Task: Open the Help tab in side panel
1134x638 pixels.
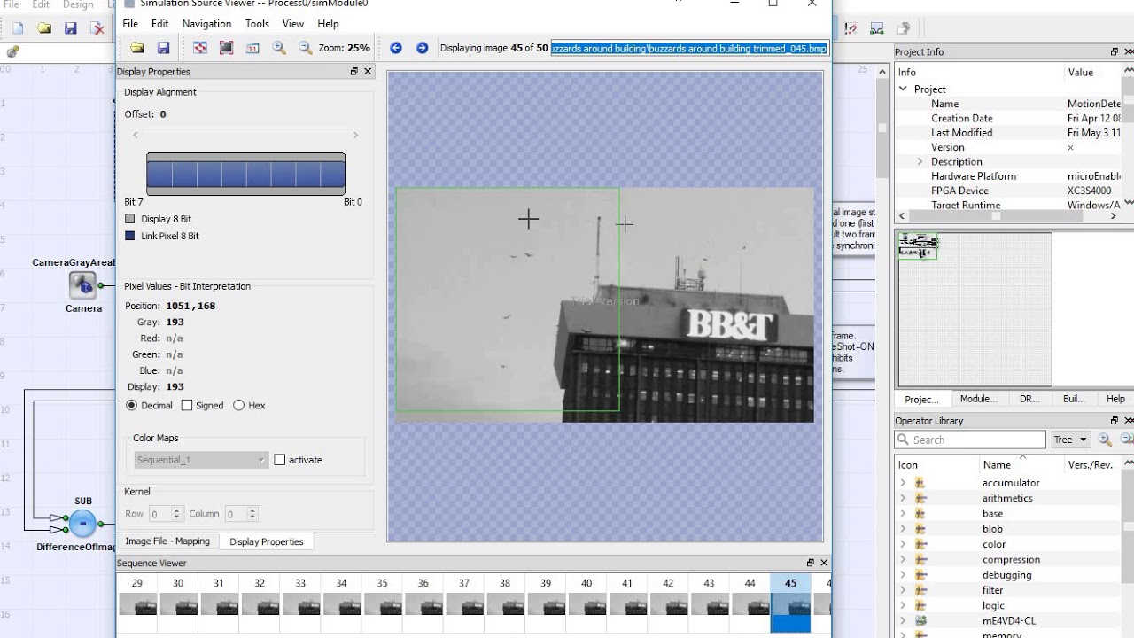Action: pos(1115,399)
